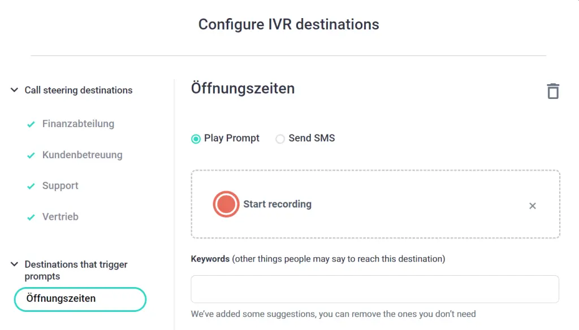Screen dimensions: 579x330
Task: Select the Vertrieb destination
Action: click(60, 217)
